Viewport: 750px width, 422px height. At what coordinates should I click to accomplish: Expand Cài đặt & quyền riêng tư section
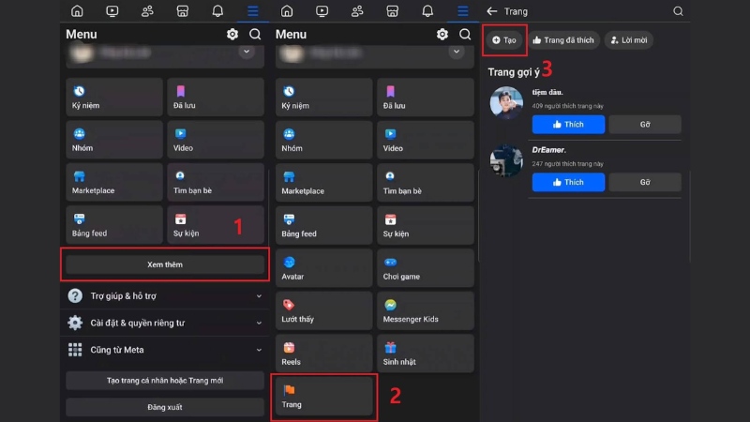click(x=165, y=323)
